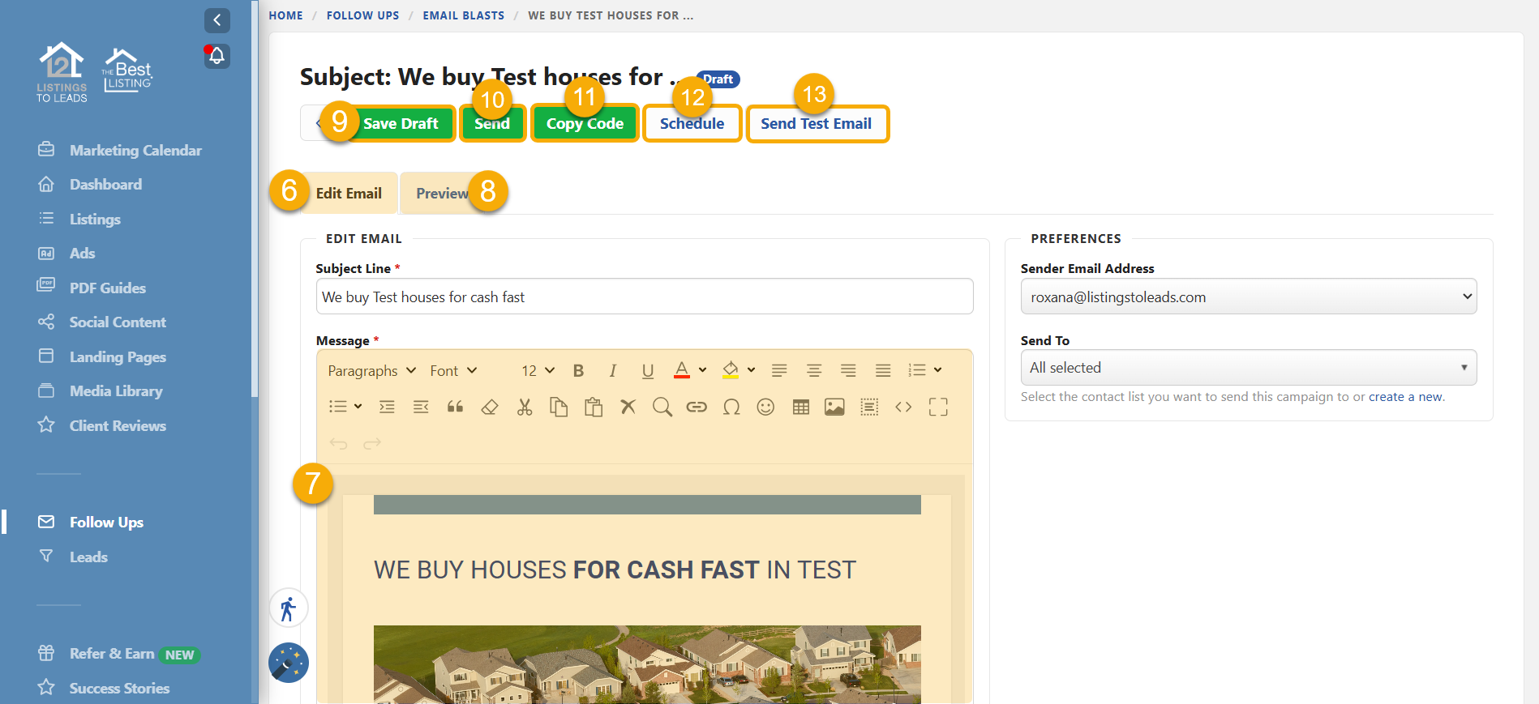Click the red text color swatch button
The image size is (1539, 704).
tap(682, 370)
